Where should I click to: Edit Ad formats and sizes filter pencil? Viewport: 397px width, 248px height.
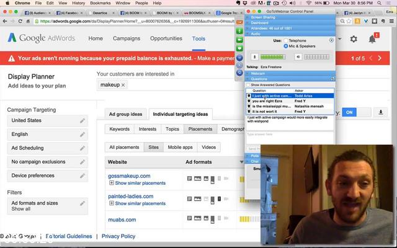tap(83, 203)
